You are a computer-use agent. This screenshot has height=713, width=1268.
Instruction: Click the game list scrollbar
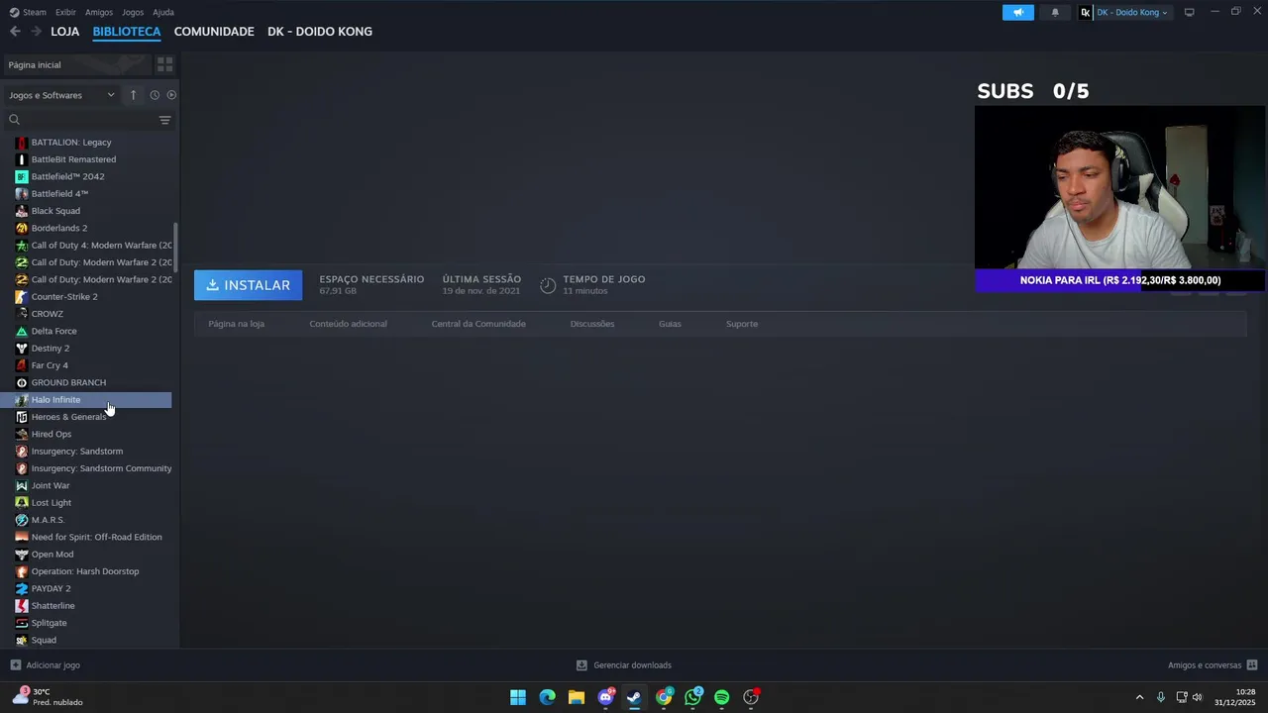(x=175, y=248)
